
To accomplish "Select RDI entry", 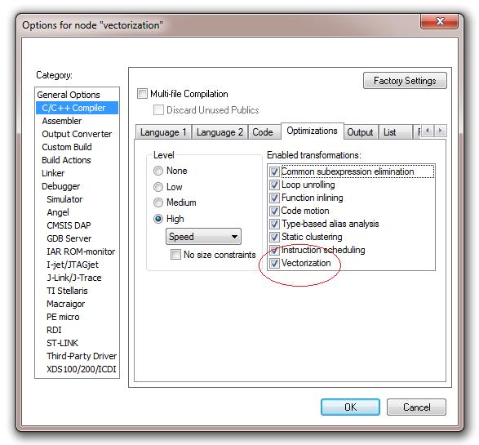I will point(54,330).
